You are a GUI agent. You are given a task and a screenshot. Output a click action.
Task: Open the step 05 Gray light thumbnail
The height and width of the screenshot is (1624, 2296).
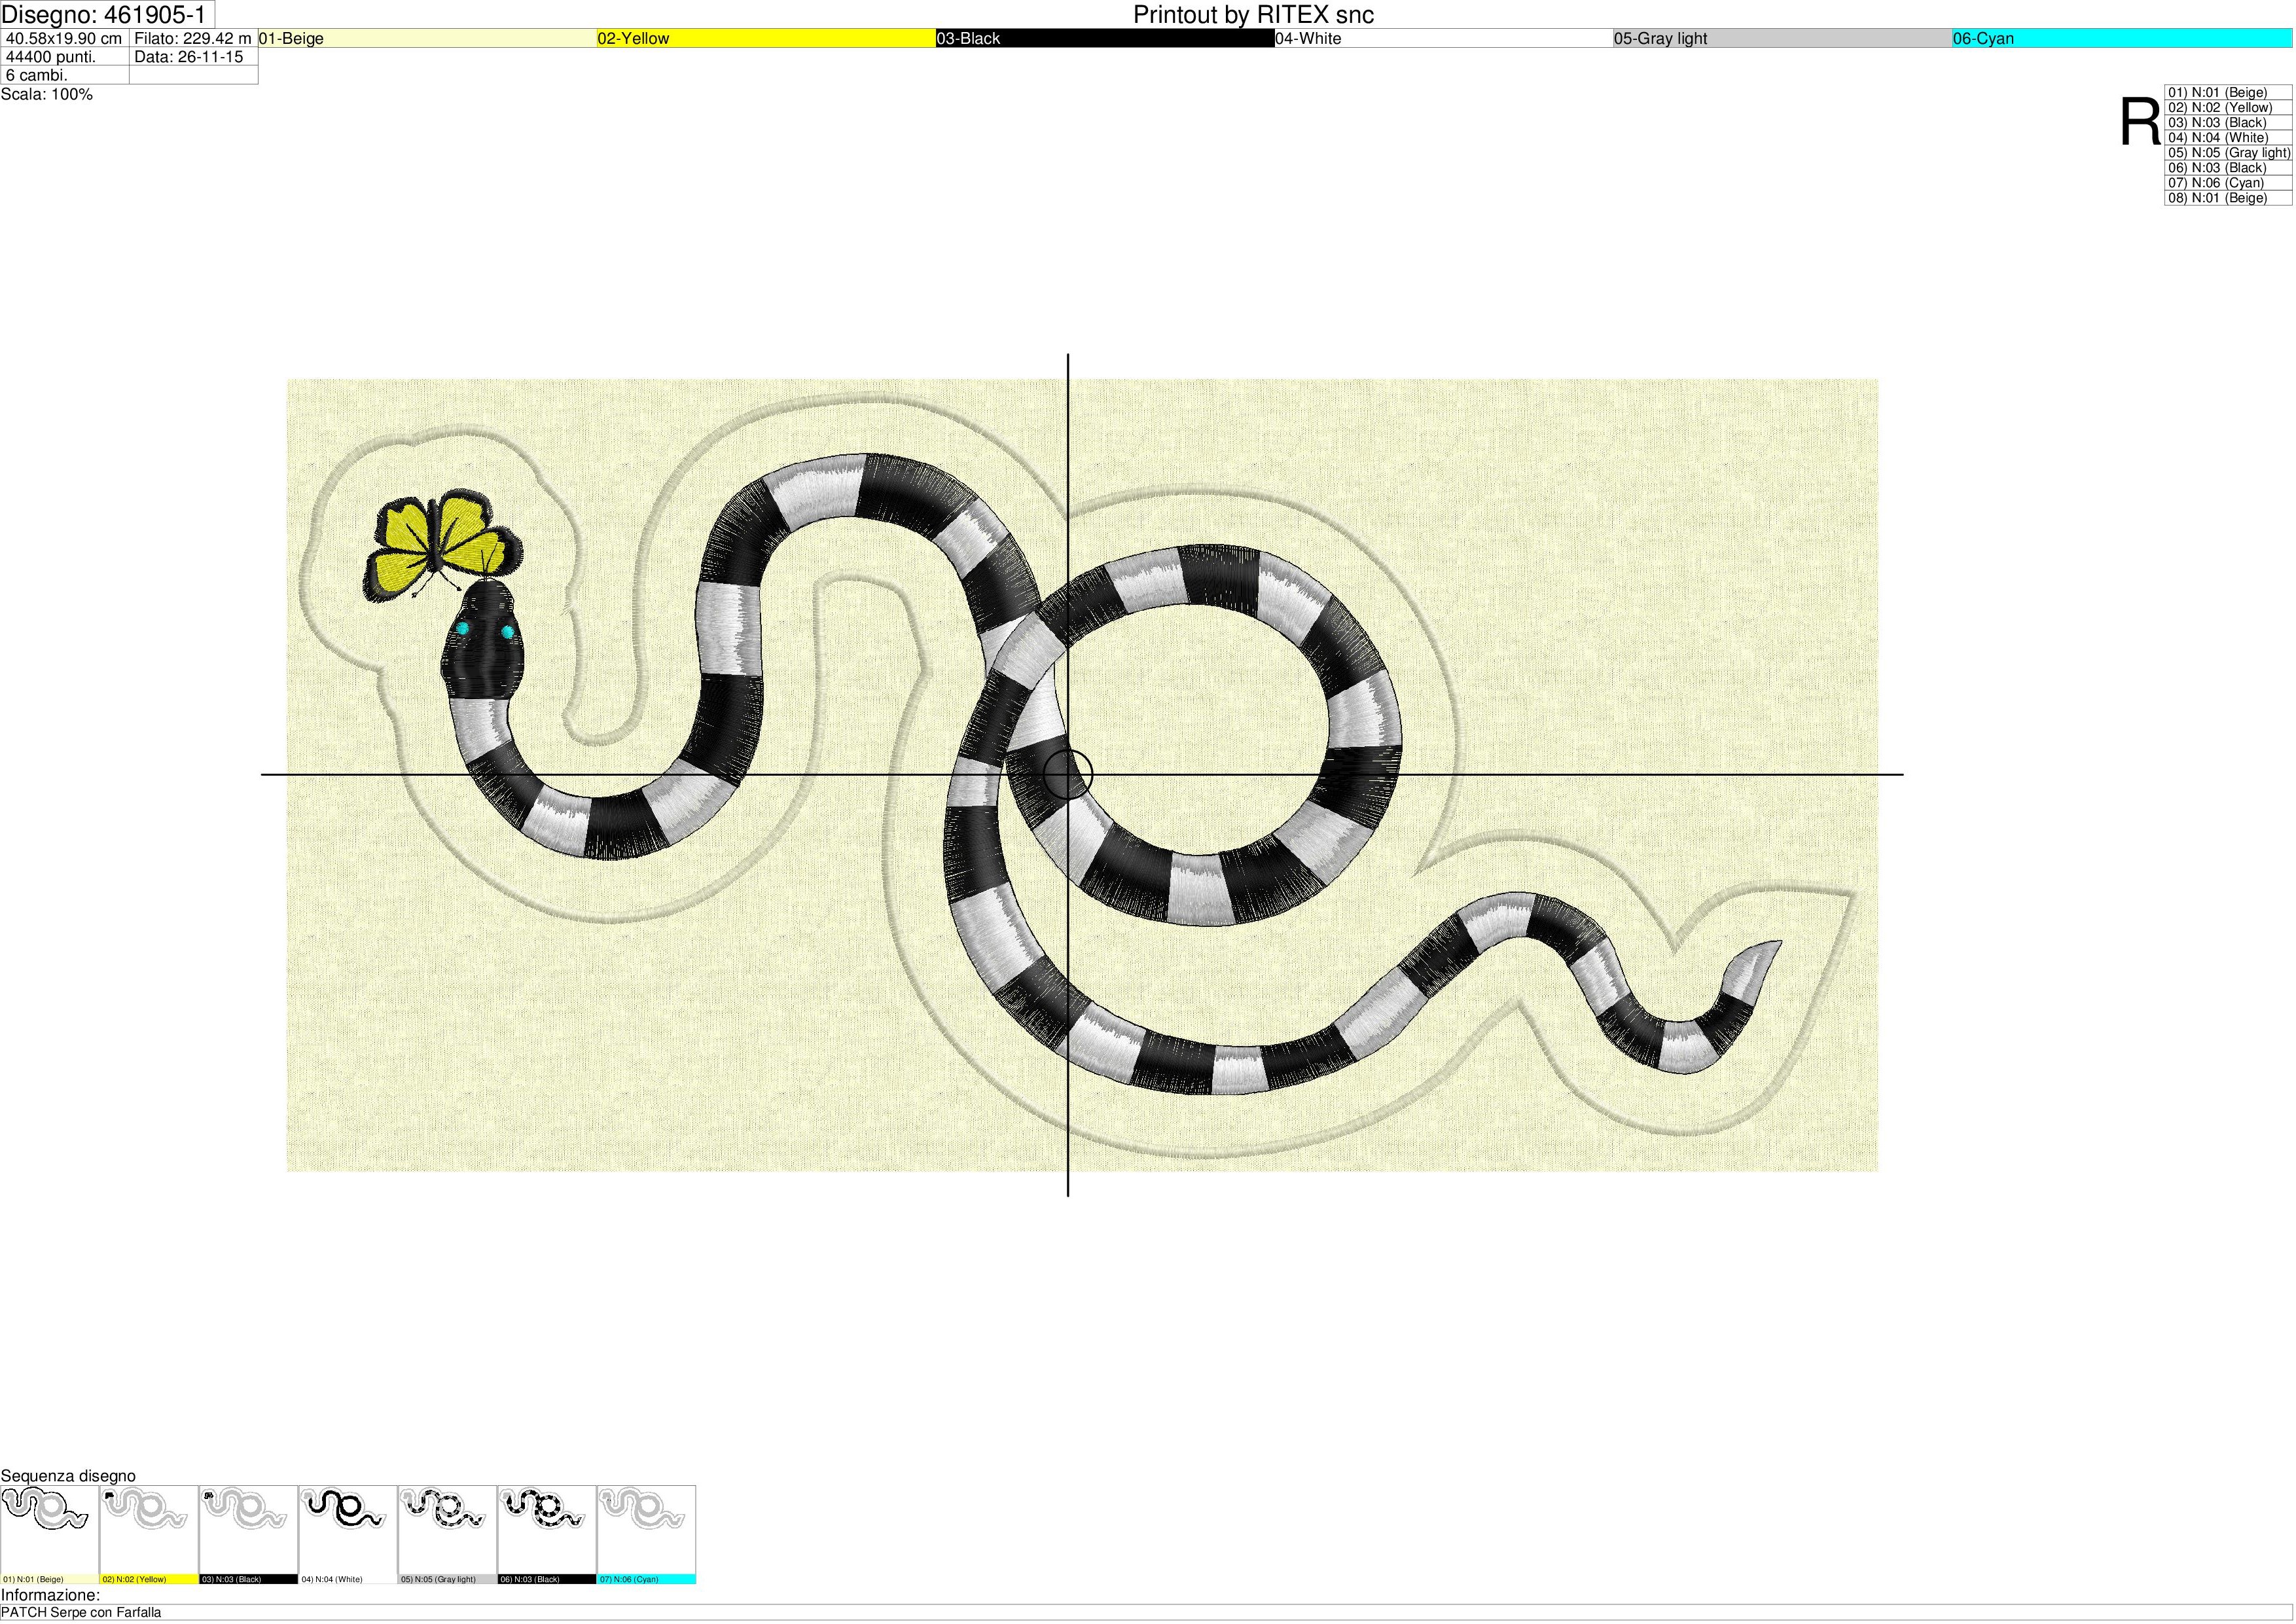pos(448,1535)
